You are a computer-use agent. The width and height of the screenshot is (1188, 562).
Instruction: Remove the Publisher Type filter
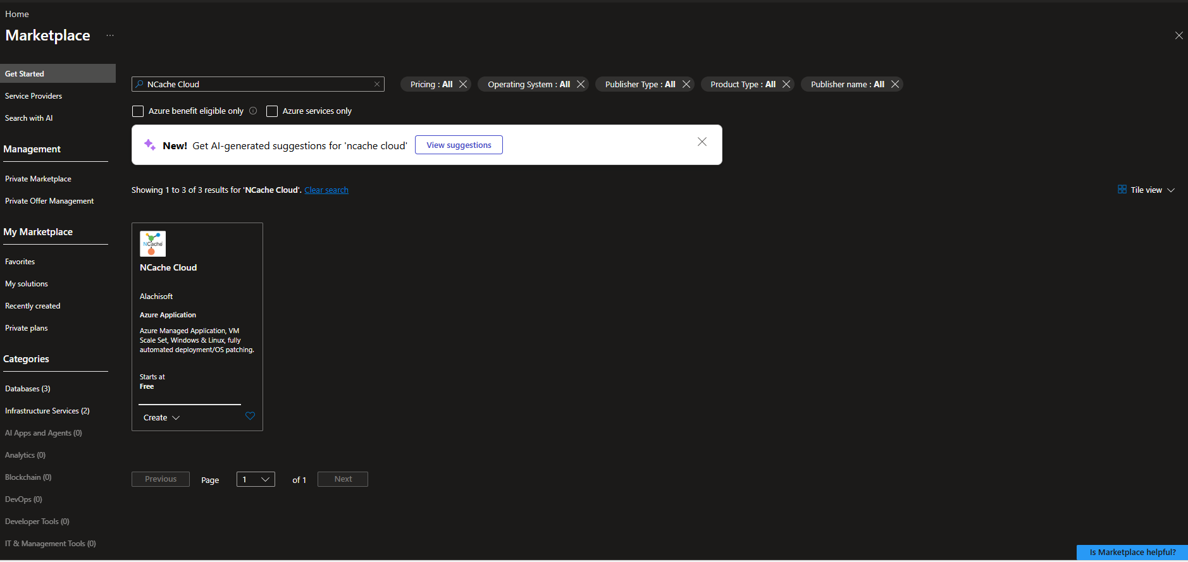[686, 84]
